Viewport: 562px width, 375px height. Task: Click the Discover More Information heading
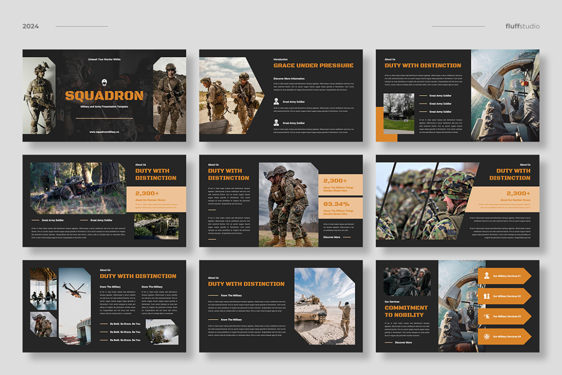[289, 78]
